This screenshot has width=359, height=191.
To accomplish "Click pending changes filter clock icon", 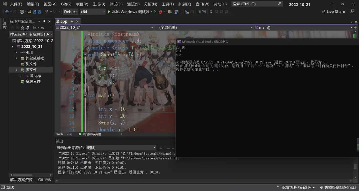I will click(35, 28).
